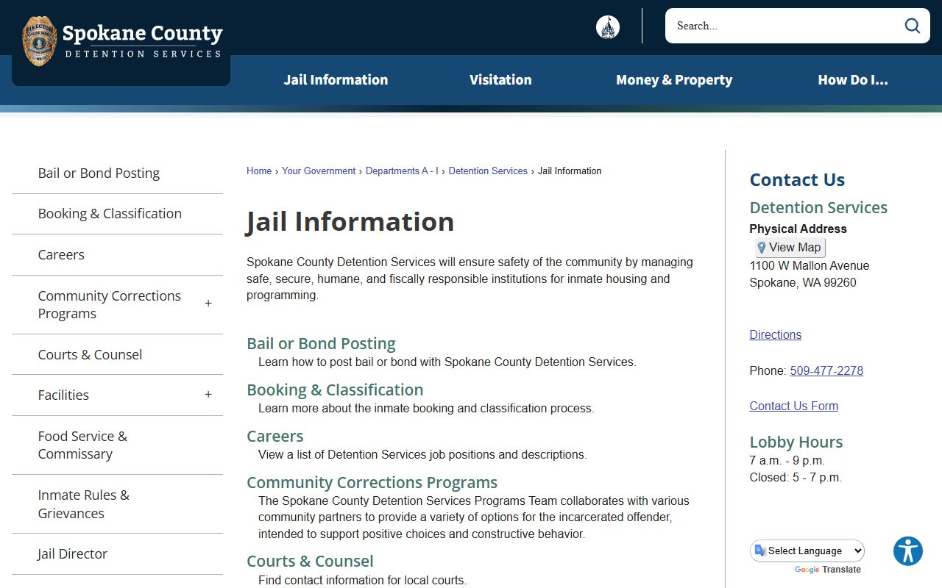Open the Contact Us Form link

[794, 406]
